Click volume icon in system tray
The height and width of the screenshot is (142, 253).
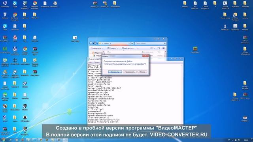tap(236, 140)
